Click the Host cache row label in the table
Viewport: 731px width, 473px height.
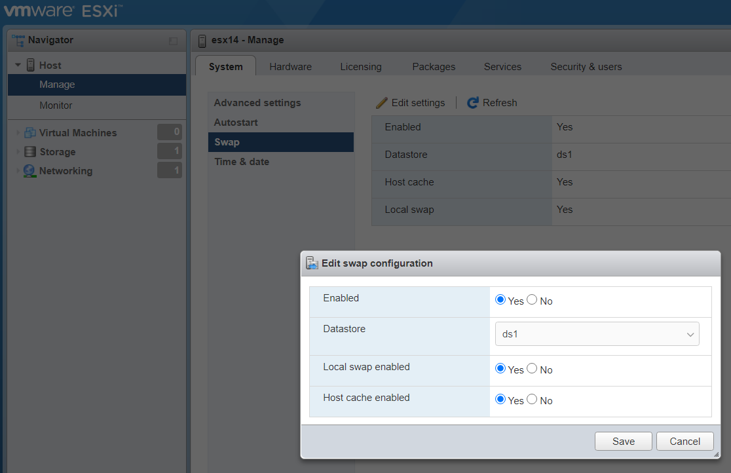coord(409,182)
